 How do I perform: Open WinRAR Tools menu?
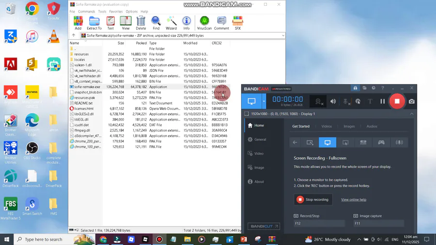point(102,12)
